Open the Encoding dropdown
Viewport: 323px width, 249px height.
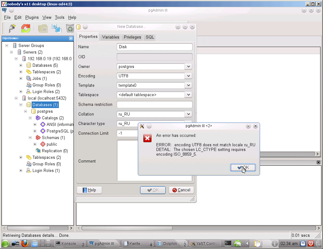coord(188,76)
